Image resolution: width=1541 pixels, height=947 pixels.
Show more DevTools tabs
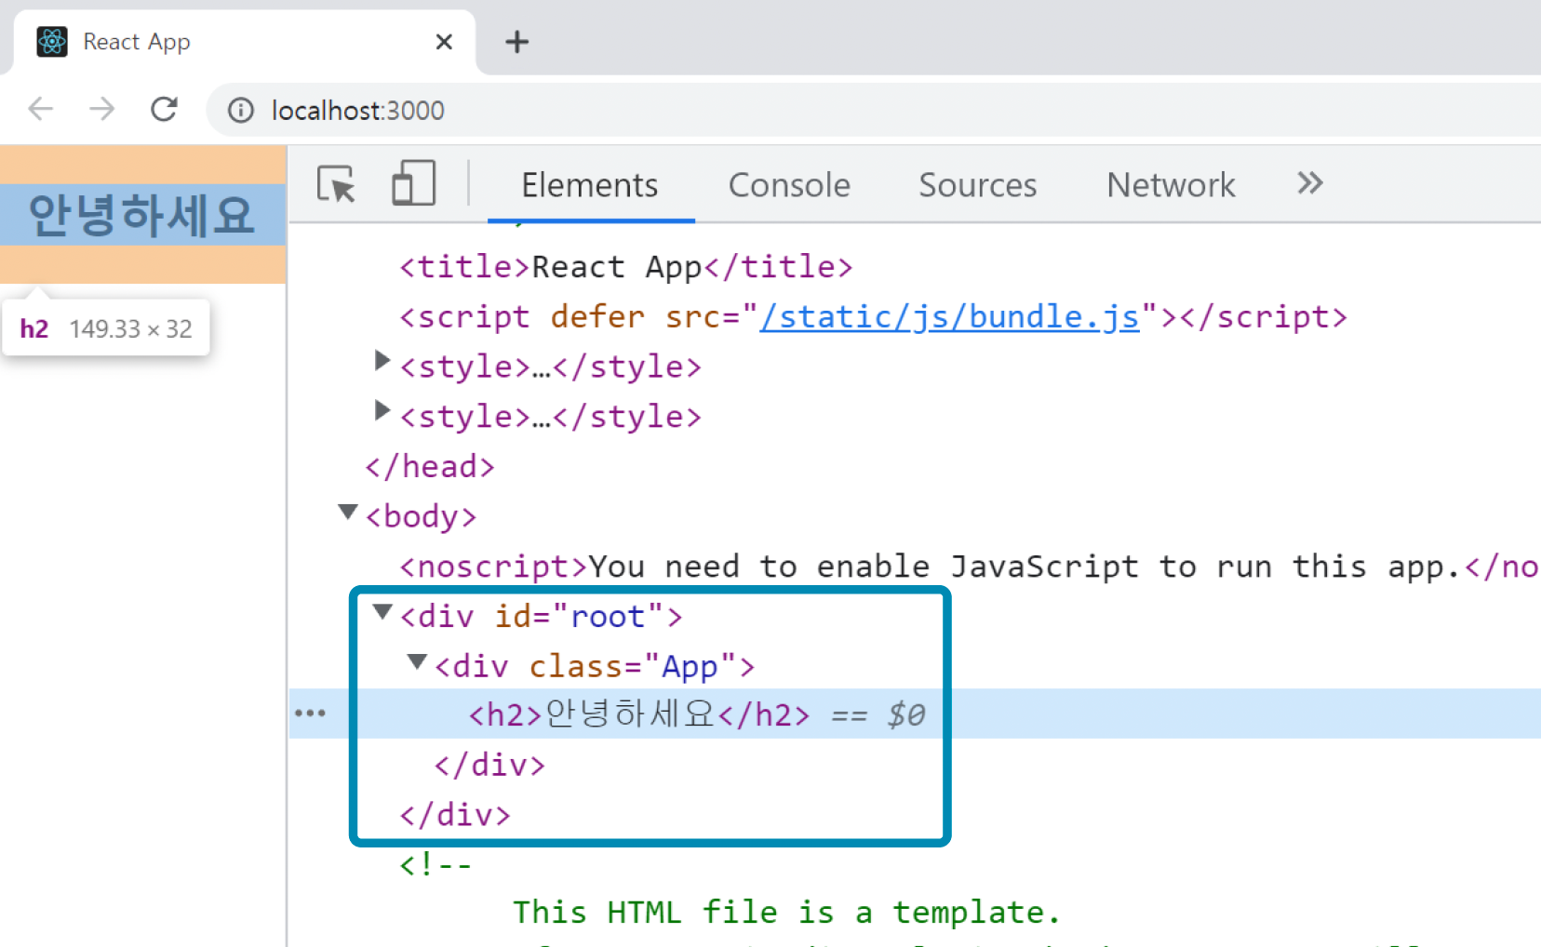(1310, 183)
